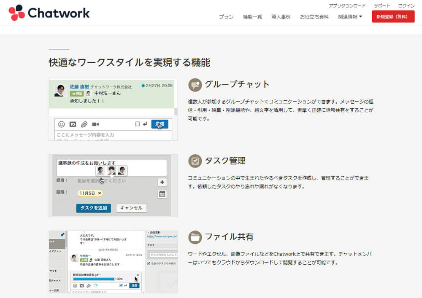Expand the 関連情報 dropdown menu
Image resolution: width=422 pixels, height=298 pixels.
[x=350, y=17]
